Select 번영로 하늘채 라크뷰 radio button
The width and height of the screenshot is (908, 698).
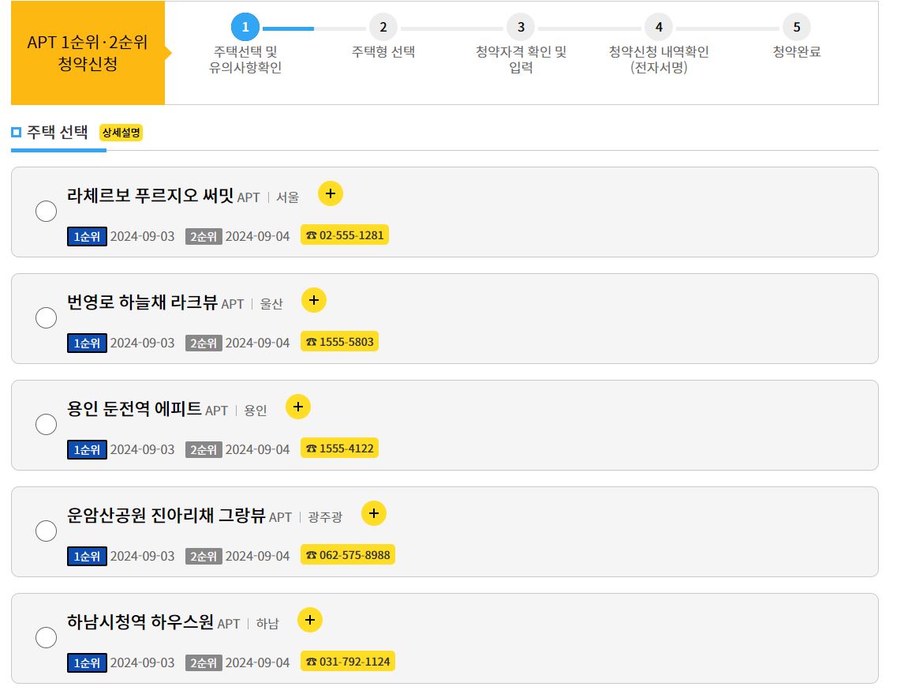(x=46, y=318)
